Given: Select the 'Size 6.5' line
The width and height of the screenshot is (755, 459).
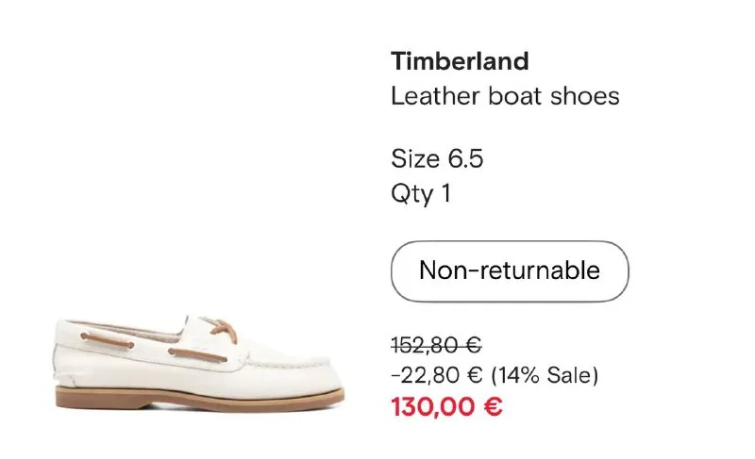Looking at the screenshot, I should point(437,158).
